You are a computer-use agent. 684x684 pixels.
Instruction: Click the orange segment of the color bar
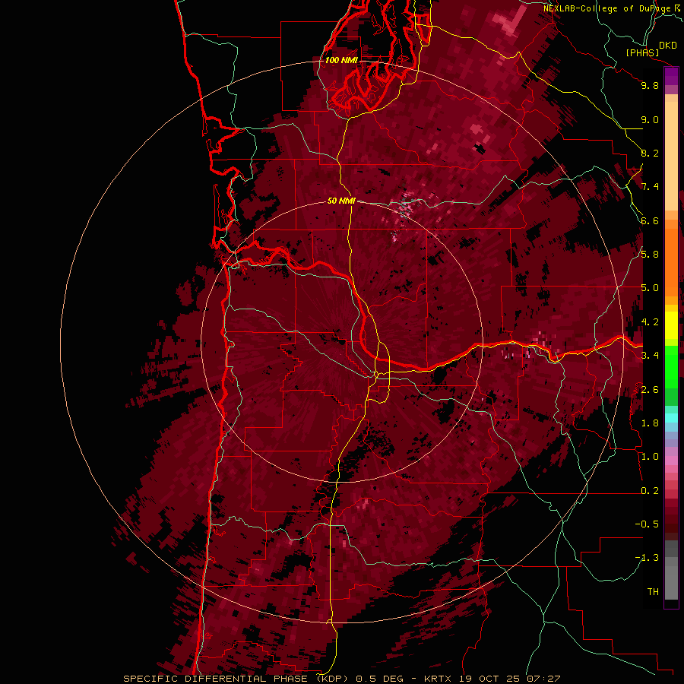pyautogui.click(x=671, y=262)
